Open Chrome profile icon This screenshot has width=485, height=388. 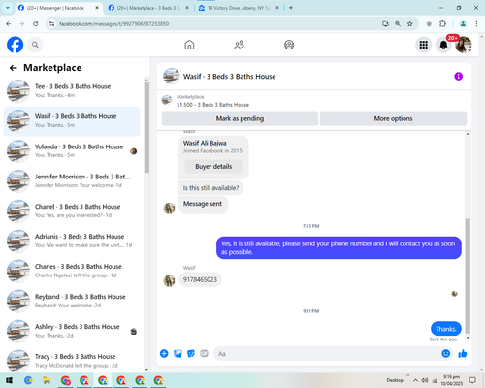(x=463, y=23)
